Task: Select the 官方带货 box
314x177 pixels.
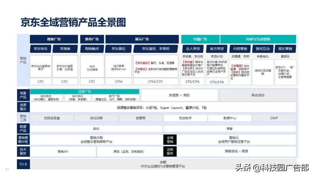Action: 217,49
